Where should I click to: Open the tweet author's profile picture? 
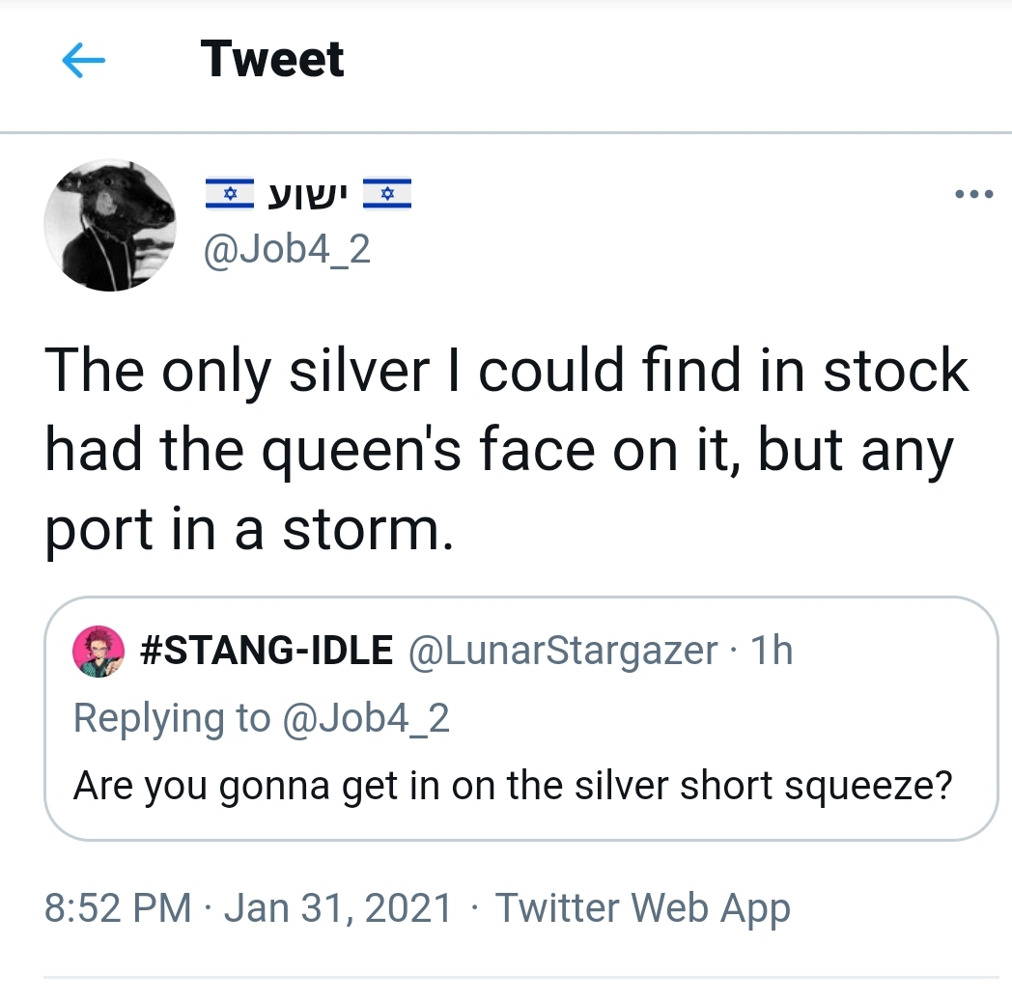coord(110,226)
